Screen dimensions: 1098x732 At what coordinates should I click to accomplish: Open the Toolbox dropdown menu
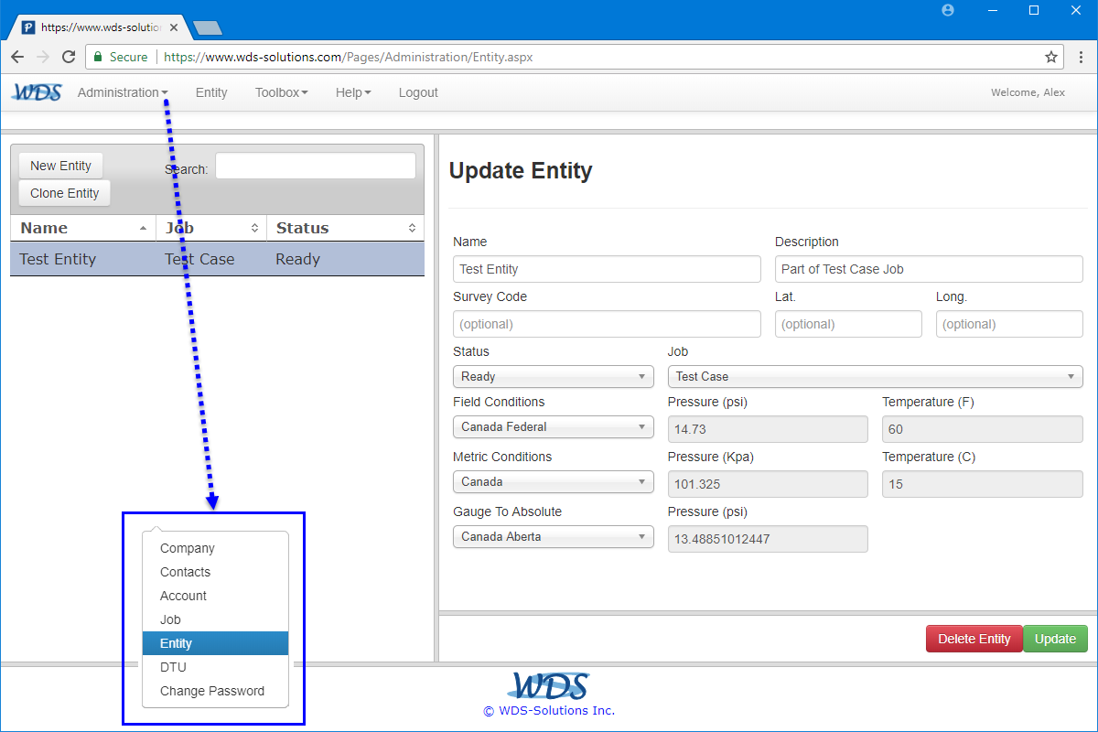coord(281,92)
